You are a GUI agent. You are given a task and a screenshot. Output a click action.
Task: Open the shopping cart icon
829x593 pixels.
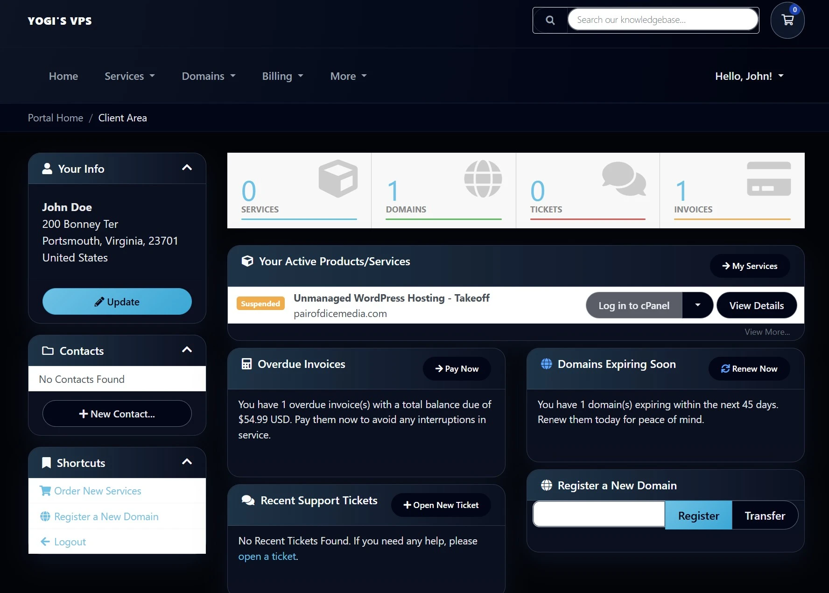coord(787,21)
